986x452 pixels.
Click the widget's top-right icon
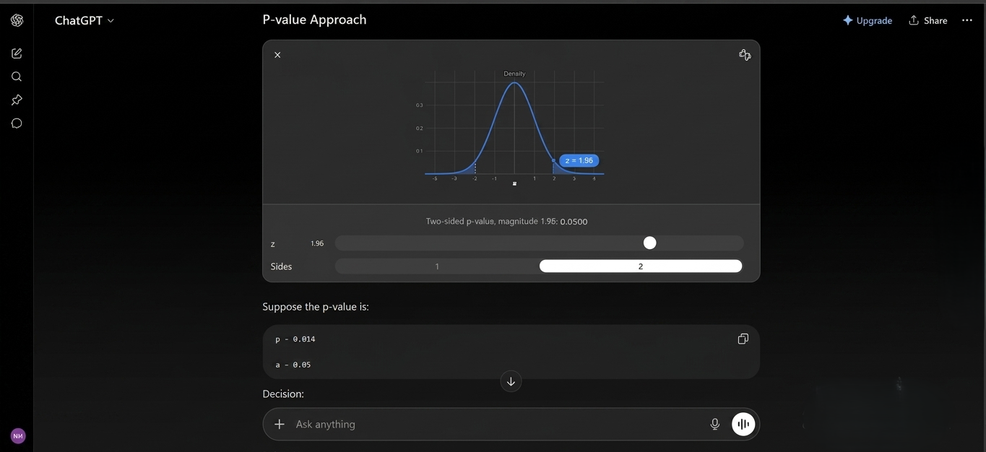[745, 55]
